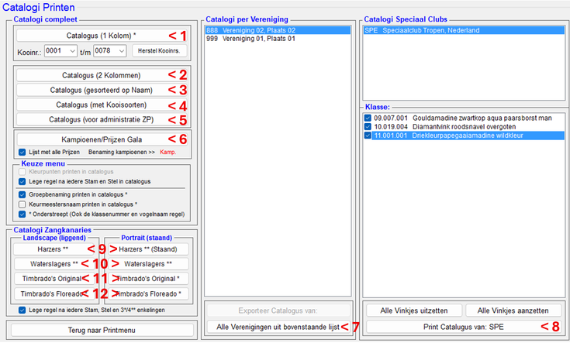Toggle the Onderstreept checkbox
This screenshot has width=570, height=343.
click(22, 214)
